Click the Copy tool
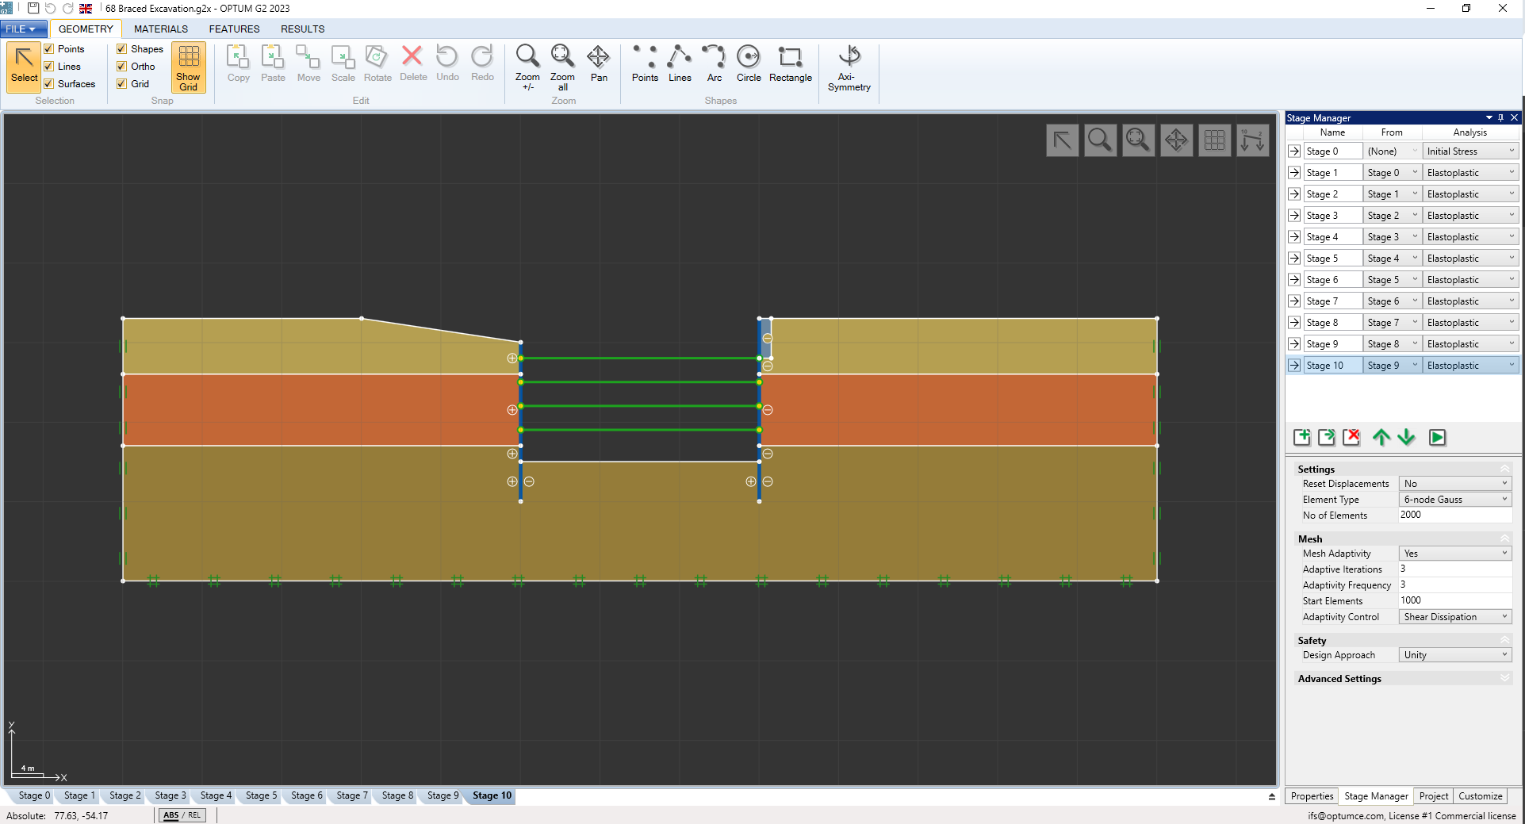 click(238, 63)
